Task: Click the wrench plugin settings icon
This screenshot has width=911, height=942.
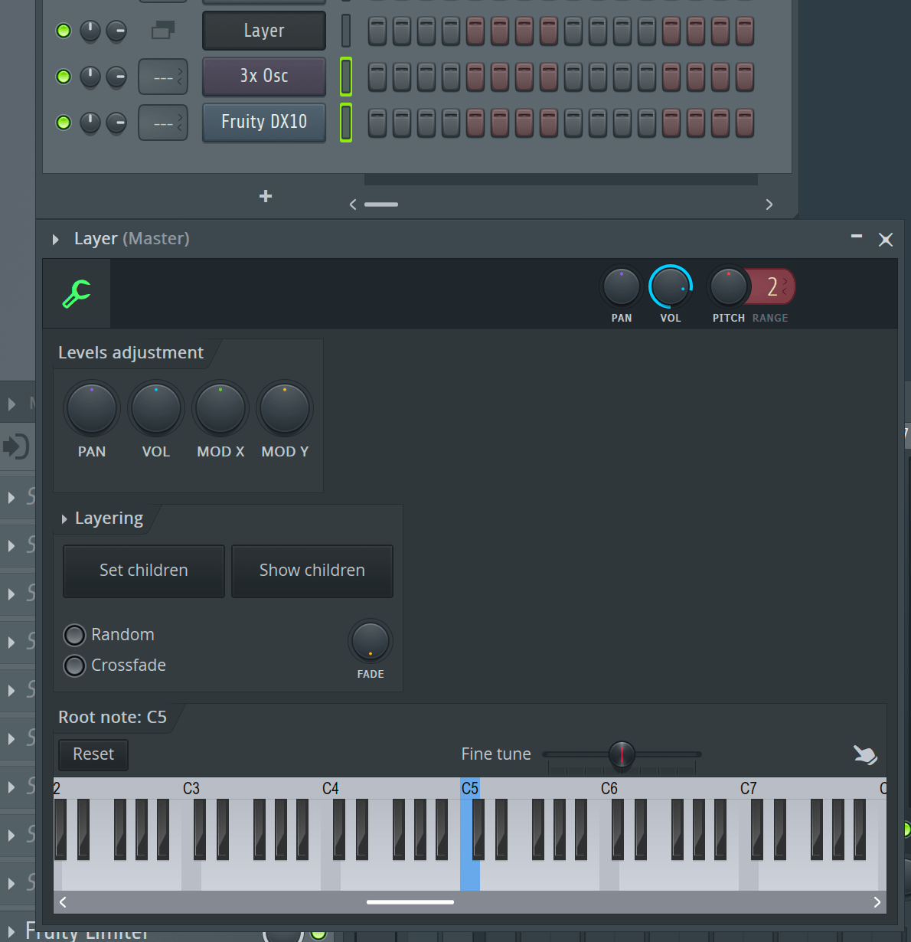Action: click(x=77, y=294)
